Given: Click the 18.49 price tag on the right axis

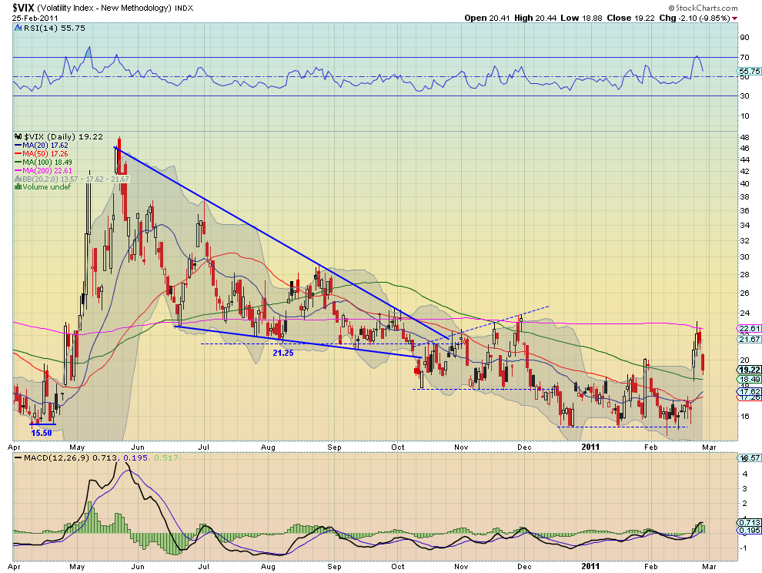Looking at the screenshot, I should click(x=750, y=380).
